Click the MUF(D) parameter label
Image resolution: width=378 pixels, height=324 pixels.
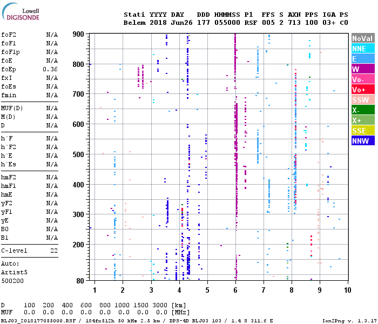(x=12, y=108)
